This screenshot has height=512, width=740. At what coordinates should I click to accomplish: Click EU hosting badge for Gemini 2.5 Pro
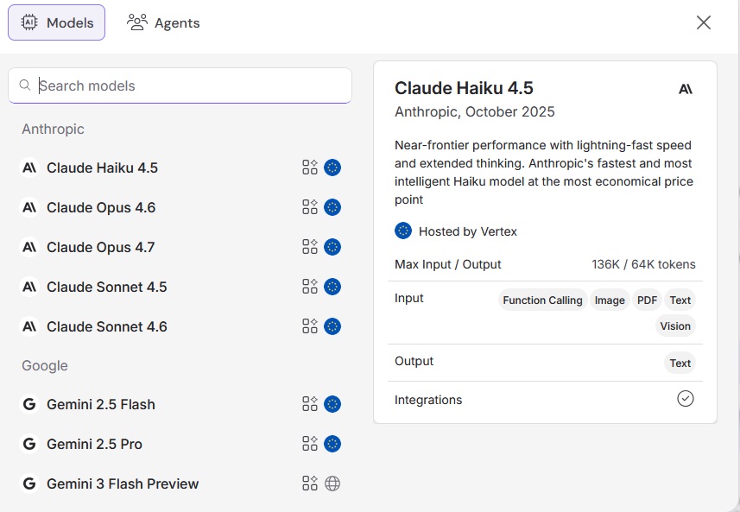point(332,444)
